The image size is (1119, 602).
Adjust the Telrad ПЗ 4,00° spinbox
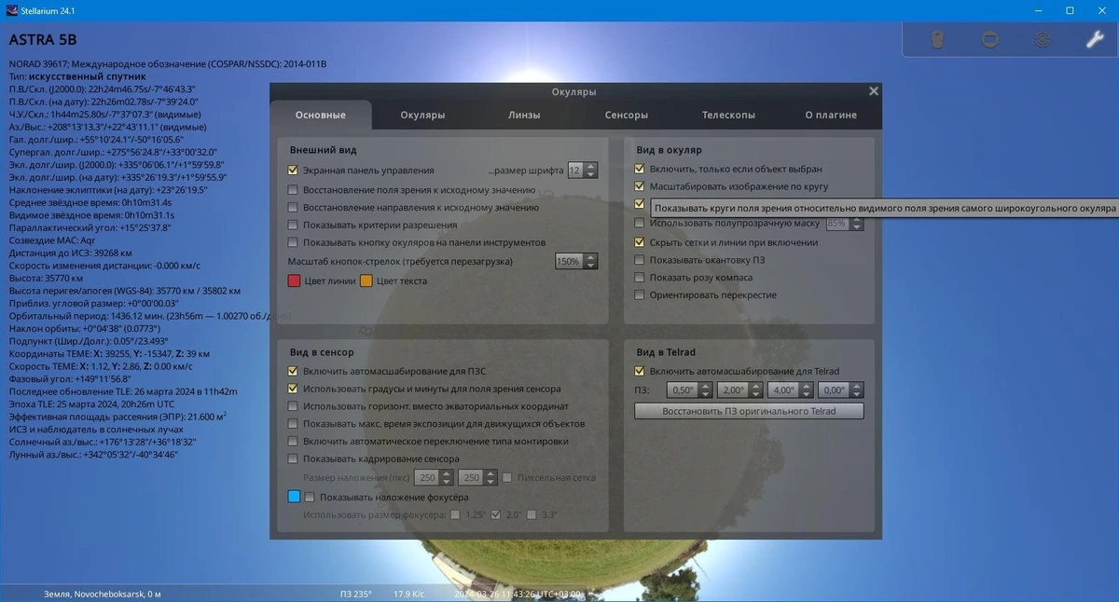pyautogui.click(x=791, y=390)
